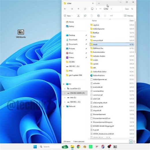Open the AddonPeds Editor application
Screen dimensions: 150x150
point(100,72)
